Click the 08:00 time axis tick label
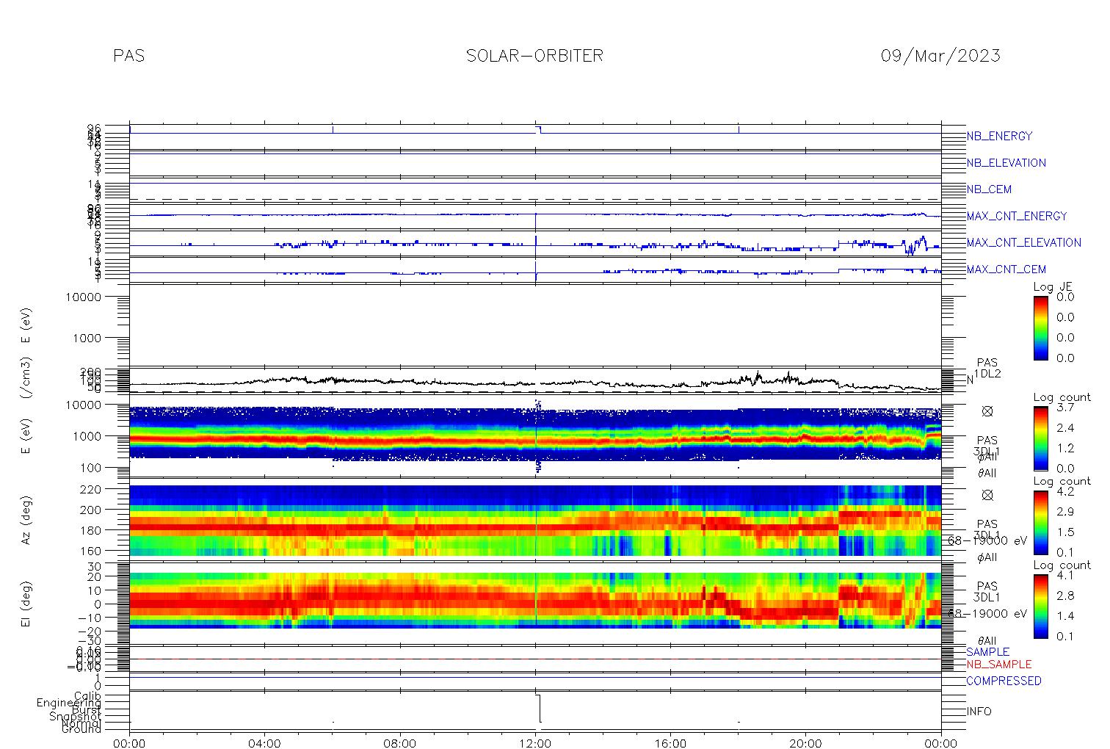Viewport: 1110px width, 749px height. [x=400, y=743]
